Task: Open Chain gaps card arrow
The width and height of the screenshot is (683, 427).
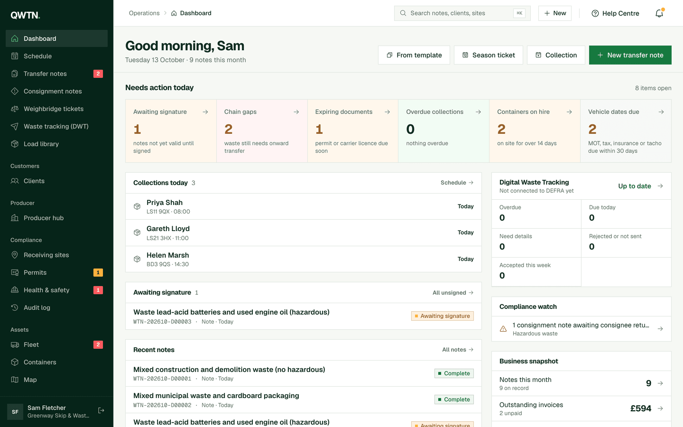Action: 296,112
